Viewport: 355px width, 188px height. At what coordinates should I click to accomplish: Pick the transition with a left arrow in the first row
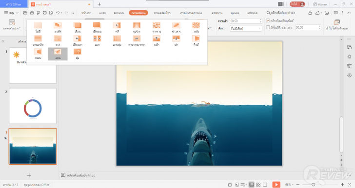(117, 27)
